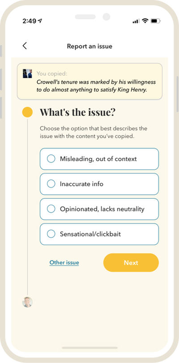This screenshot has height=363, width=179.
Task: Tap the user avatar at timeline bottom
Action: click(x=27, y=302)
